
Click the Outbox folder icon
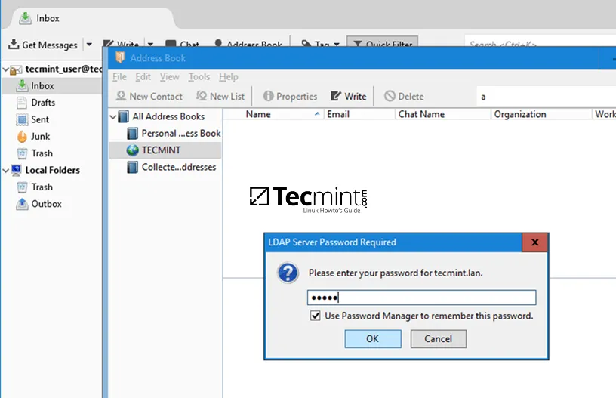tap(22, 204)
